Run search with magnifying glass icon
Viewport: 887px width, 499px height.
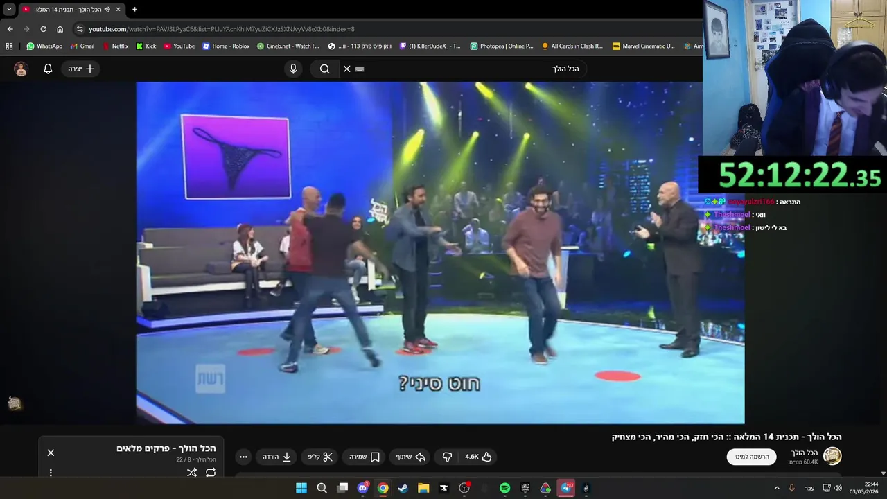[x=324, y=69]
